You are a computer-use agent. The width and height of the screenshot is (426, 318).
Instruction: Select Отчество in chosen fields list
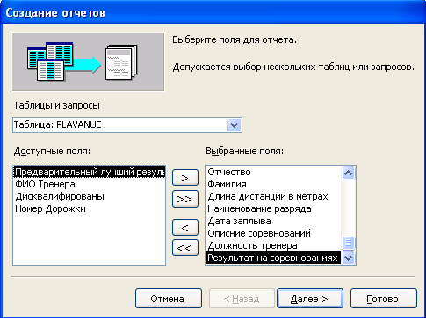tap(273, 172)
